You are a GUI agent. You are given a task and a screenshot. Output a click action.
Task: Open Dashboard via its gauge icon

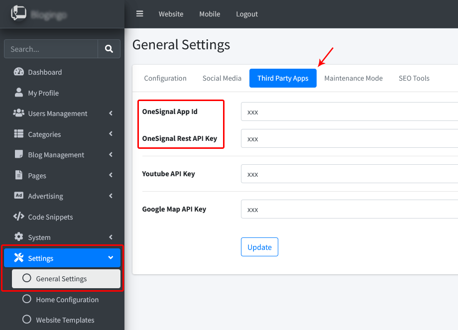point(19,72)
